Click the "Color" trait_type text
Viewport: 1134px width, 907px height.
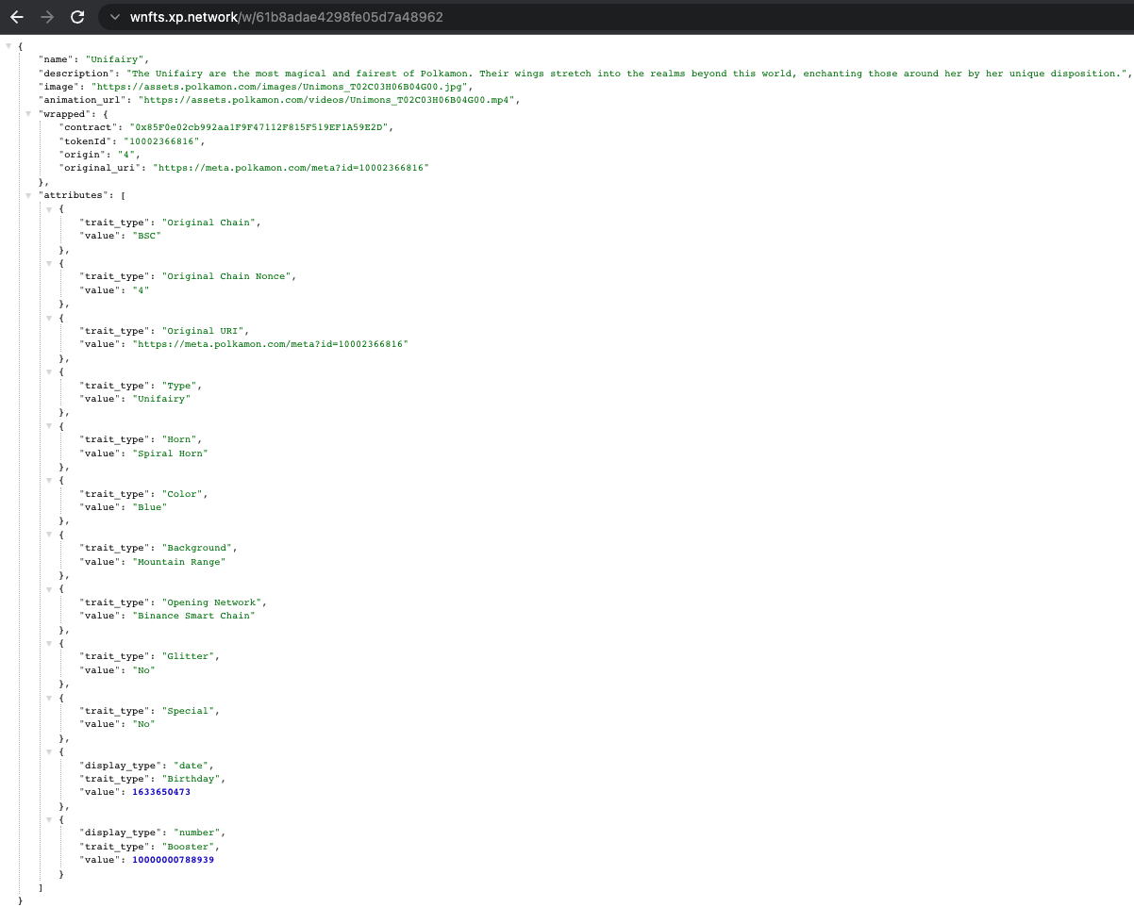click(x=184, y=494)
